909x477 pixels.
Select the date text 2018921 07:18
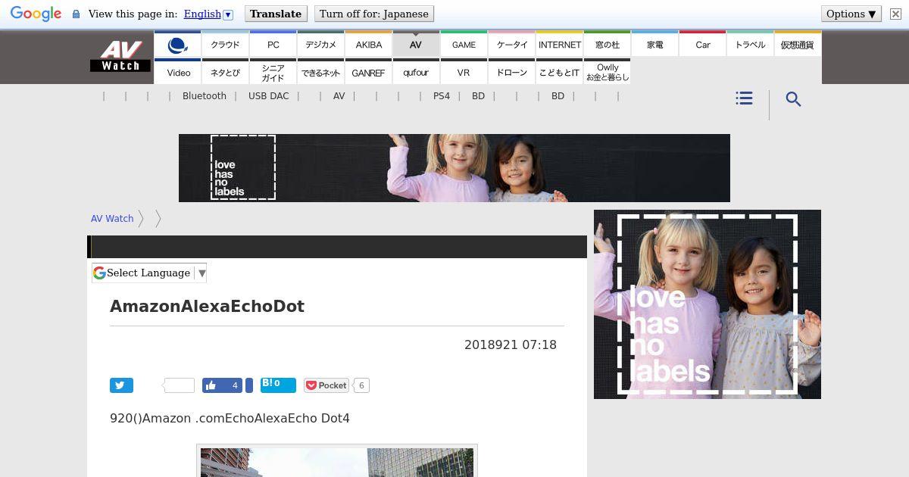coord(511,344)
